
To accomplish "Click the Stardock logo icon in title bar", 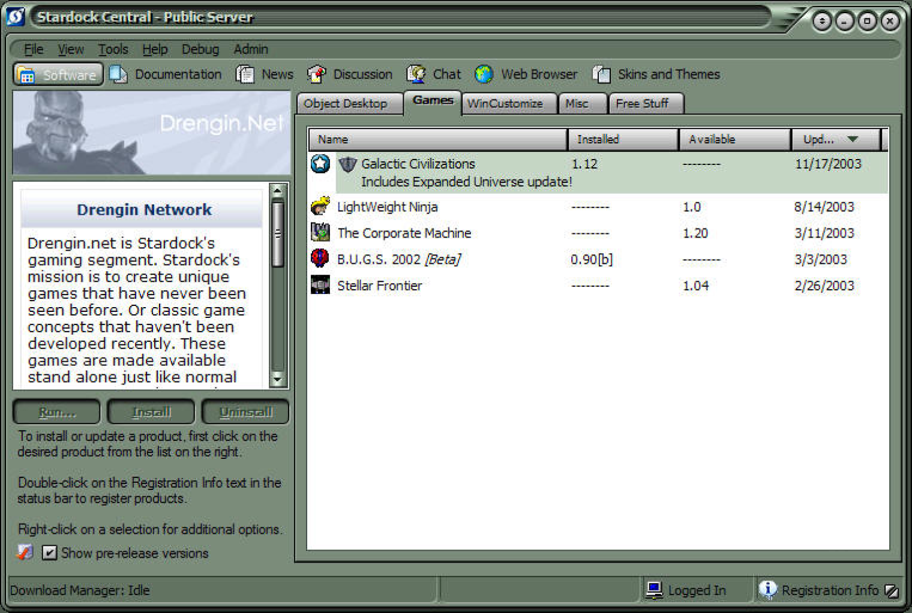I will [16, 16].
